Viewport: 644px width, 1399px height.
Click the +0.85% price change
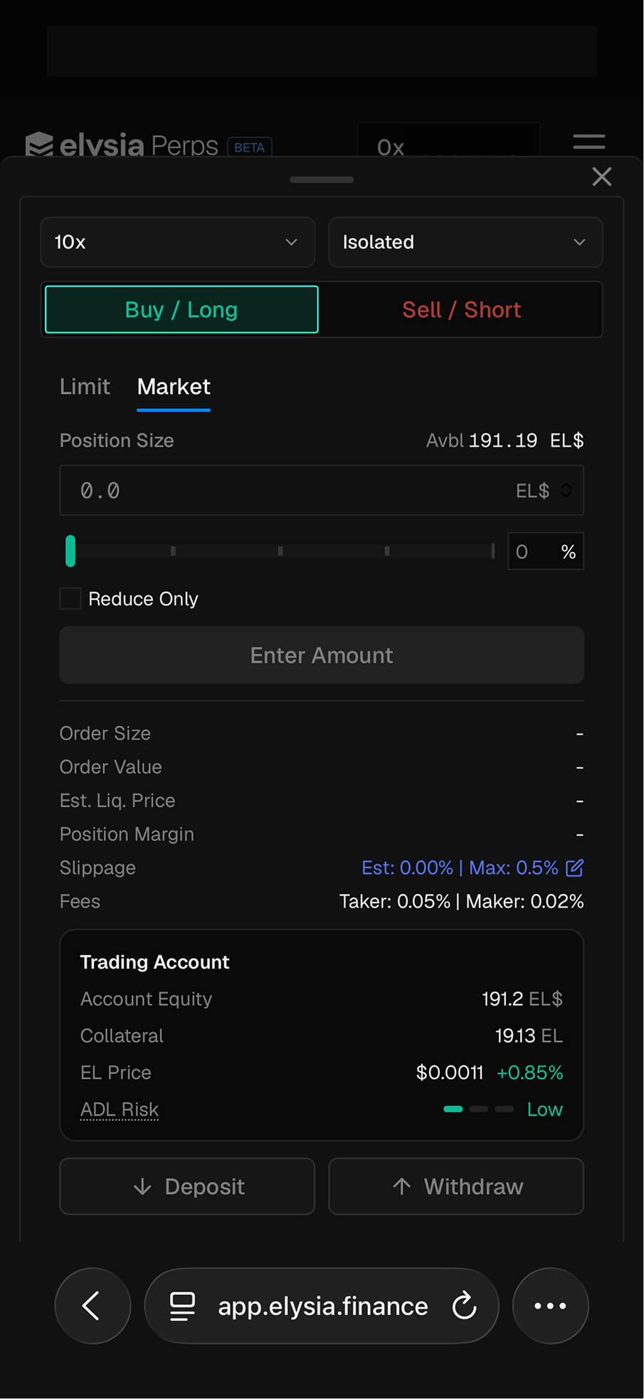pyautogui.click(x=529, y=1073)
